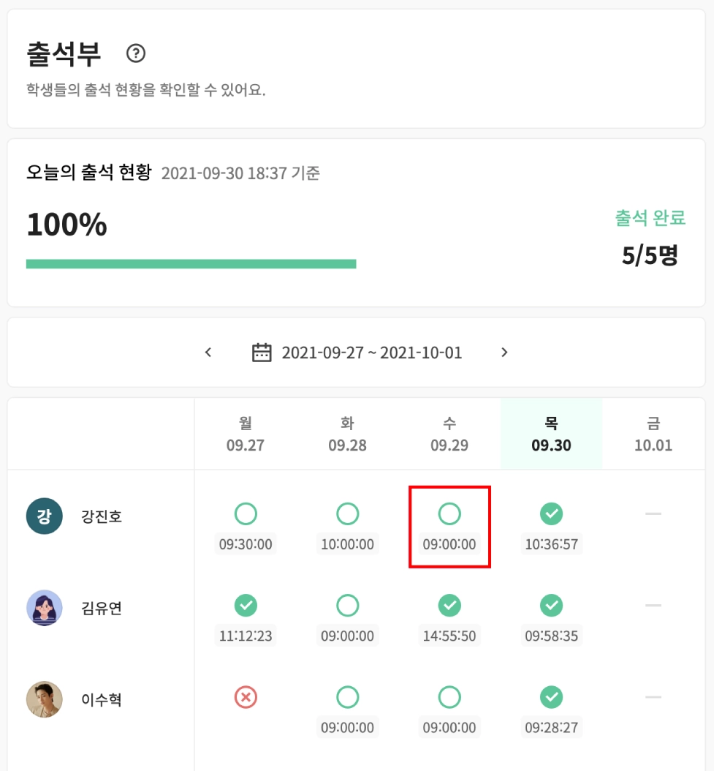
Task: Click the help question mark icon
Action: coord(136,53)
